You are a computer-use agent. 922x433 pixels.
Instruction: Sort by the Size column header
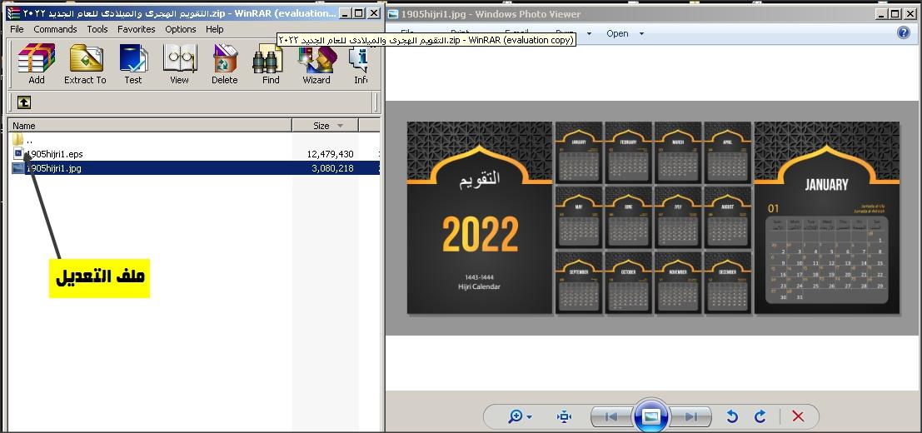click(325, 125)
